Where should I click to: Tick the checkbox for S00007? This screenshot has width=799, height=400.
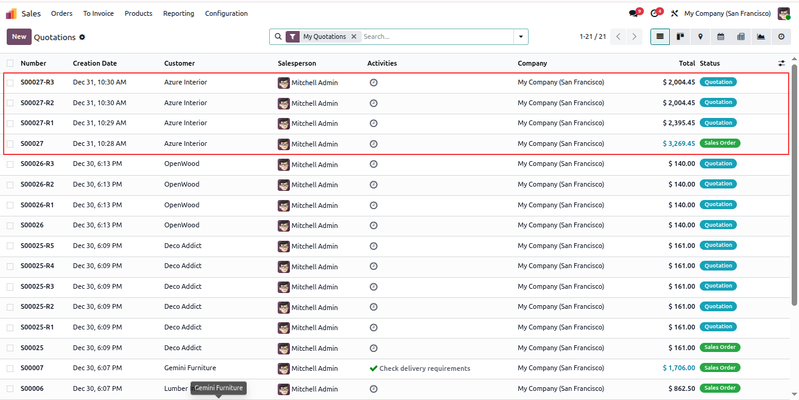pyautogui.click(x=10, y=368)
